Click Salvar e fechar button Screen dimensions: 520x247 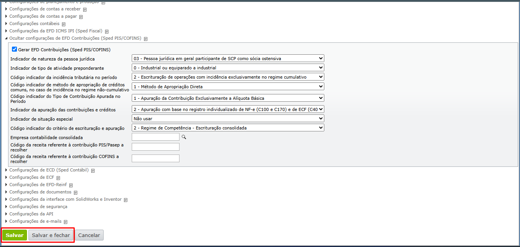(x=51, y=235)
